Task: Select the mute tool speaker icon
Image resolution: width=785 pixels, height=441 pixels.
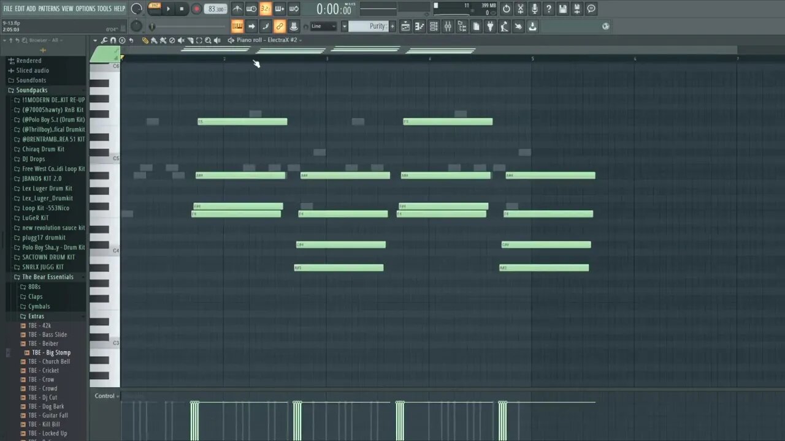Action: (x=181, y=40)
